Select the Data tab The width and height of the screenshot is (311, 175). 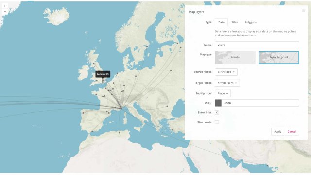pyautogui.click(x=221, y=22)
